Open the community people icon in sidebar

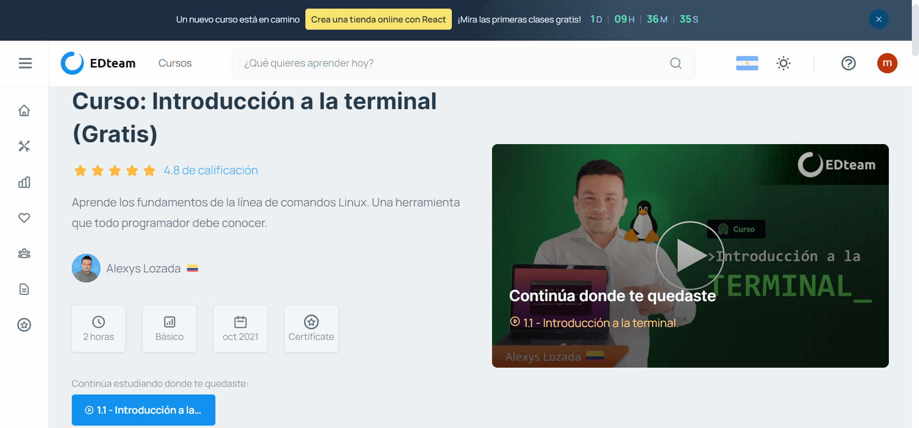click(24, 253)
